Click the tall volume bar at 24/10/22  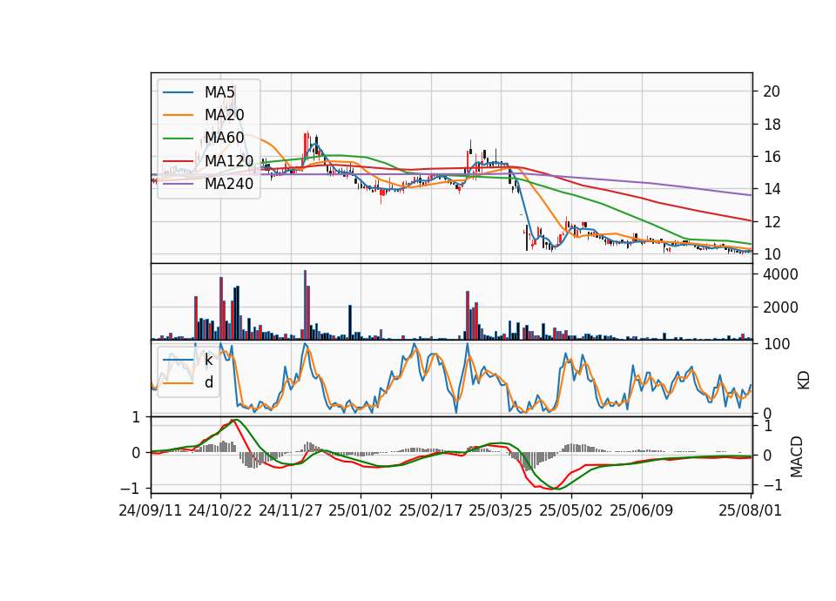pos(221,308)
